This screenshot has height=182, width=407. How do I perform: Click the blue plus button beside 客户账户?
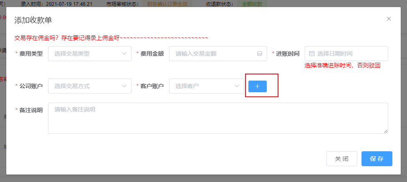tap(257, 86)
